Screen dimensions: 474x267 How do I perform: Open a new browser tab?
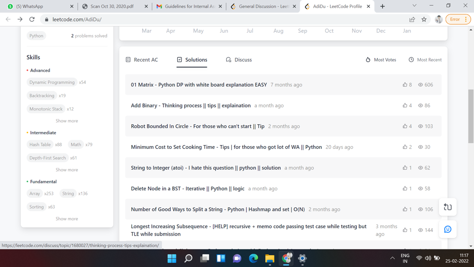pyautogui.click(x=383, y=6)
